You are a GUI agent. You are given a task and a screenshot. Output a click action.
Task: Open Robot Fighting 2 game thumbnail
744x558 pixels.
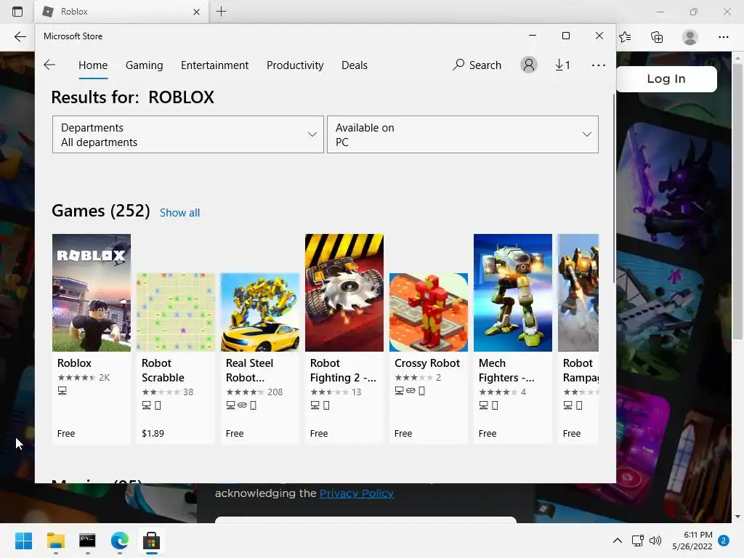tap(344, 293)
